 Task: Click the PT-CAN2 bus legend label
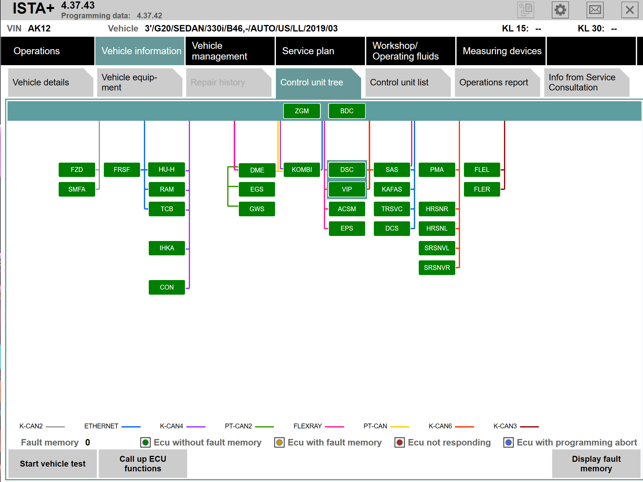coord(238,426)
